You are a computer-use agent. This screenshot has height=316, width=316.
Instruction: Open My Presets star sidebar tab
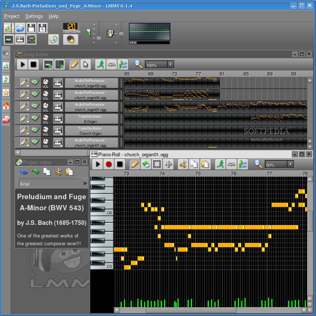click(6, 93)
